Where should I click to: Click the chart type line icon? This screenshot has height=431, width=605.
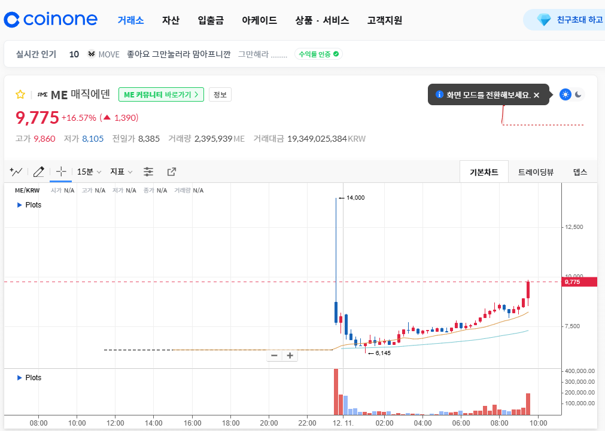[x=16, y=172]
